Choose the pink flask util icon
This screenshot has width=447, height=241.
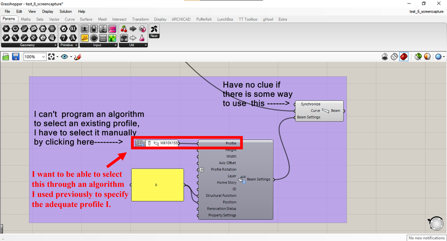[x=142, y=38]
